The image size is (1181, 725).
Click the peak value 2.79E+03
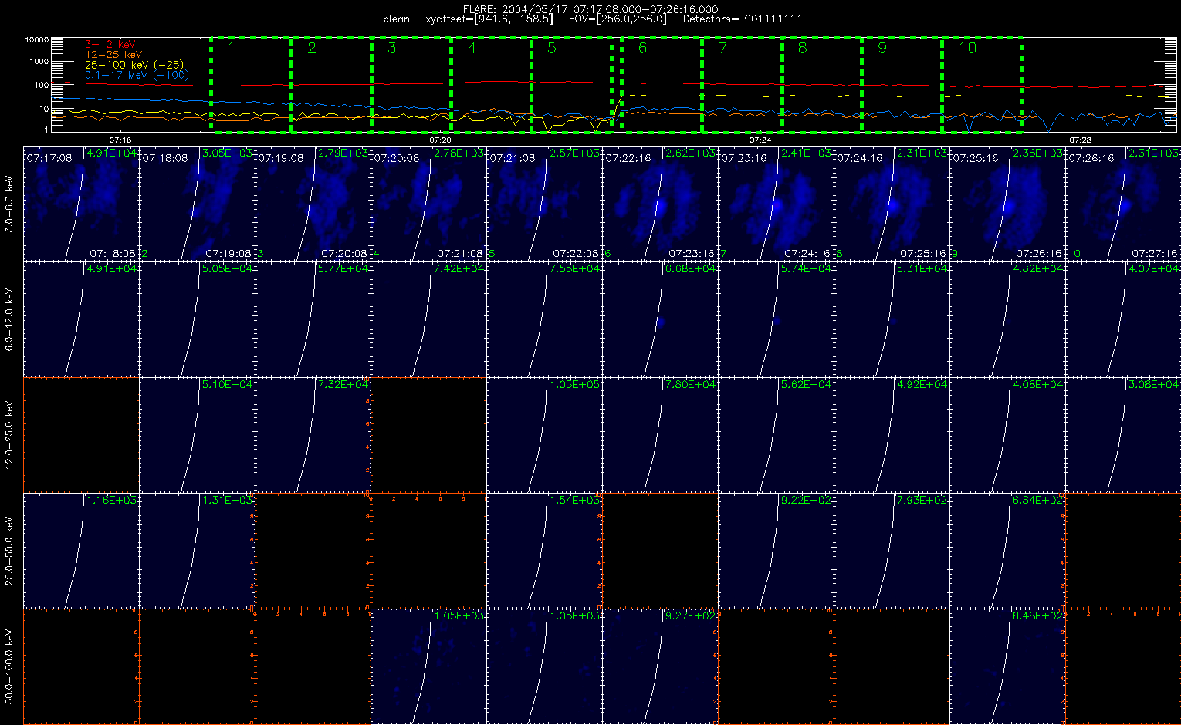click(343, 153)
